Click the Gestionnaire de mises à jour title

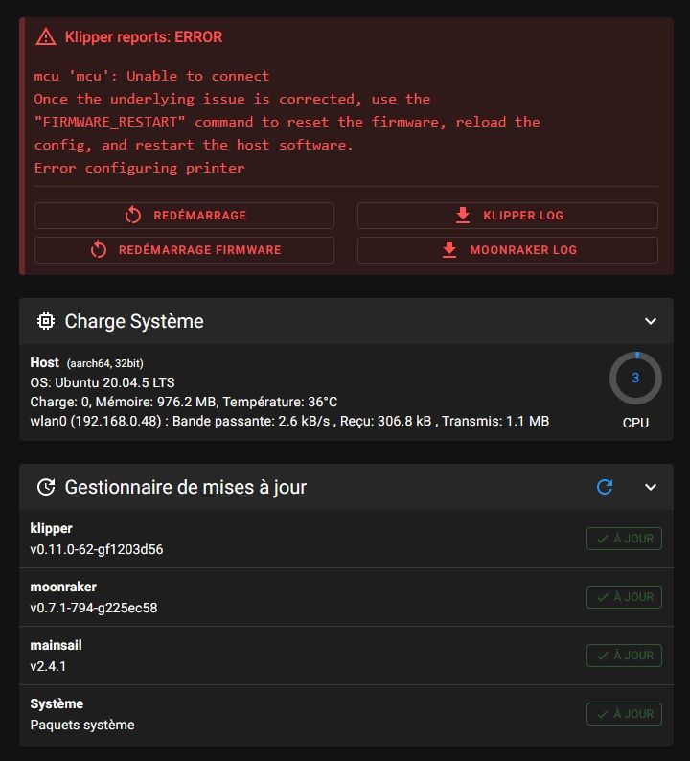(186, 487)
